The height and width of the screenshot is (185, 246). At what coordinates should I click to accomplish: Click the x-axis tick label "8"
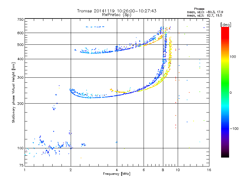163,170
